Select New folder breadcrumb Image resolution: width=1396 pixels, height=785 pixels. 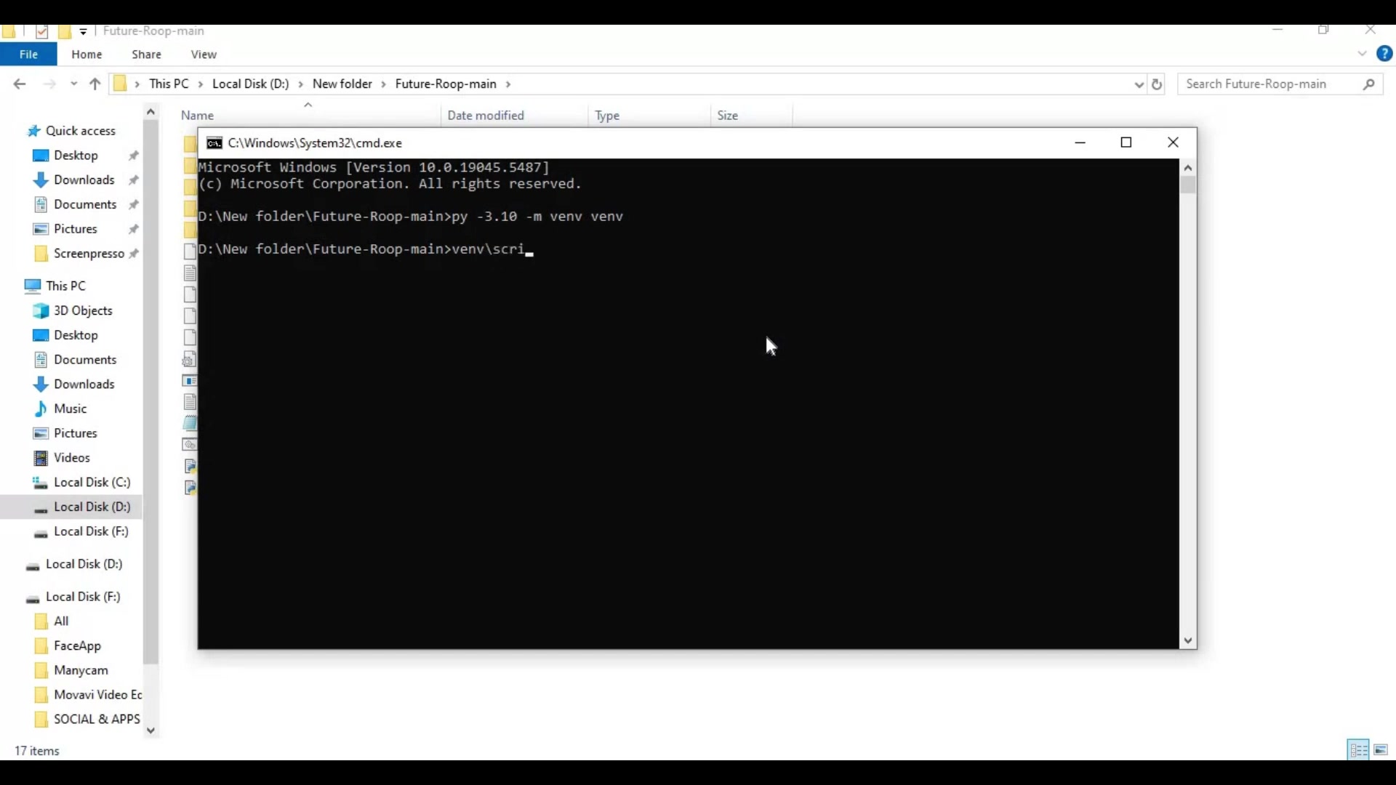click(342, 84)
